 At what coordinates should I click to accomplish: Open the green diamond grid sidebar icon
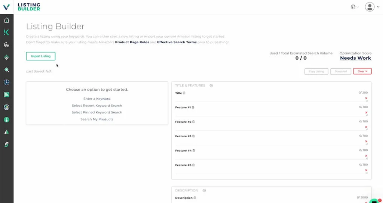[x=7, y=57]
